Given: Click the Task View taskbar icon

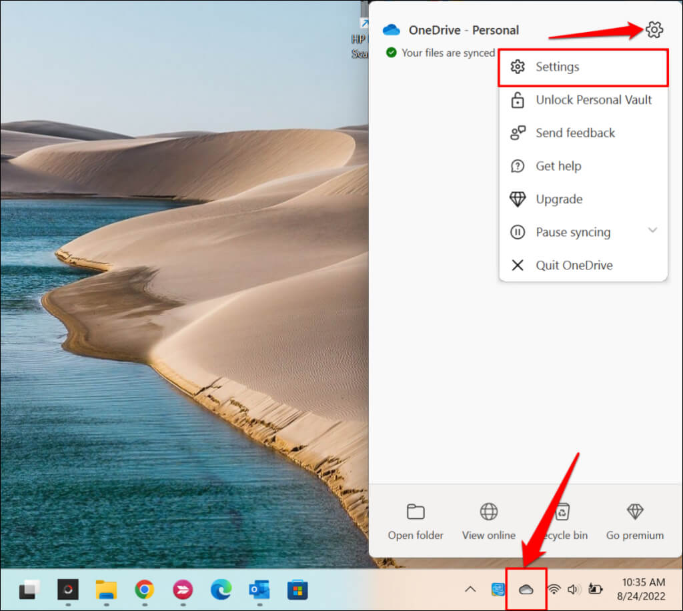Looking at the screenshot, I should tap(29, 590).
